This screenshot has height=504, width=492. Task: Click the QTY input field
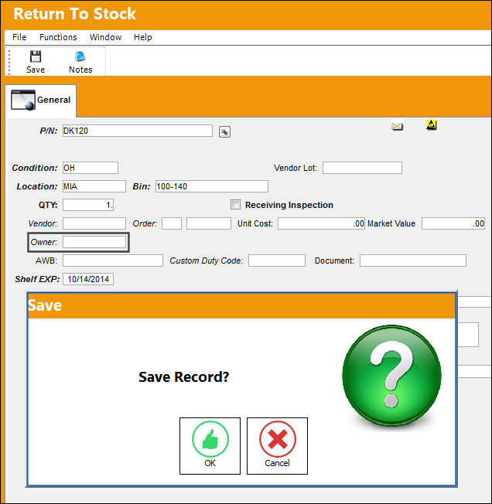88,205
